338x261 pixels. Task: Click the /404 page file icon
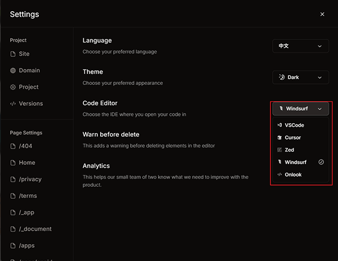pyautogui.click(x=13, y=146)
